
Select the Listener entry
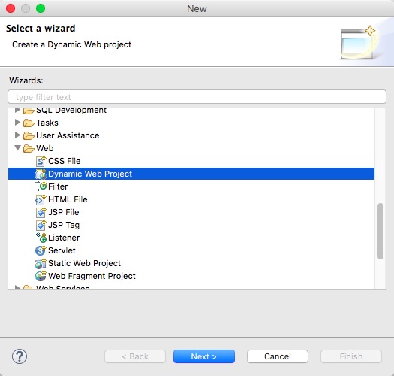(64, 238)
